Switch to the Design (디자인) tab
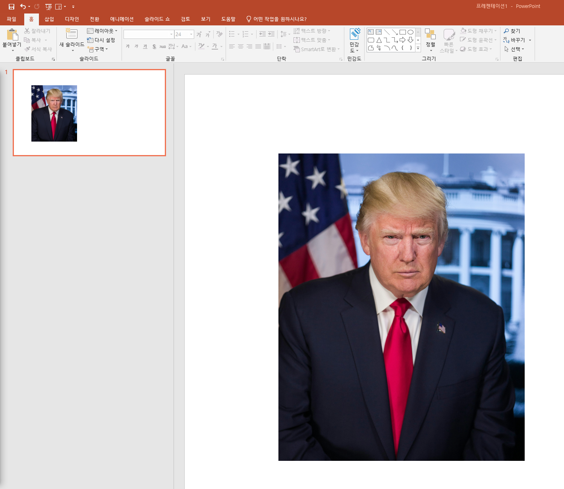Image resolution: width=564 pixels, height=489 pixels. click(72, 19)
